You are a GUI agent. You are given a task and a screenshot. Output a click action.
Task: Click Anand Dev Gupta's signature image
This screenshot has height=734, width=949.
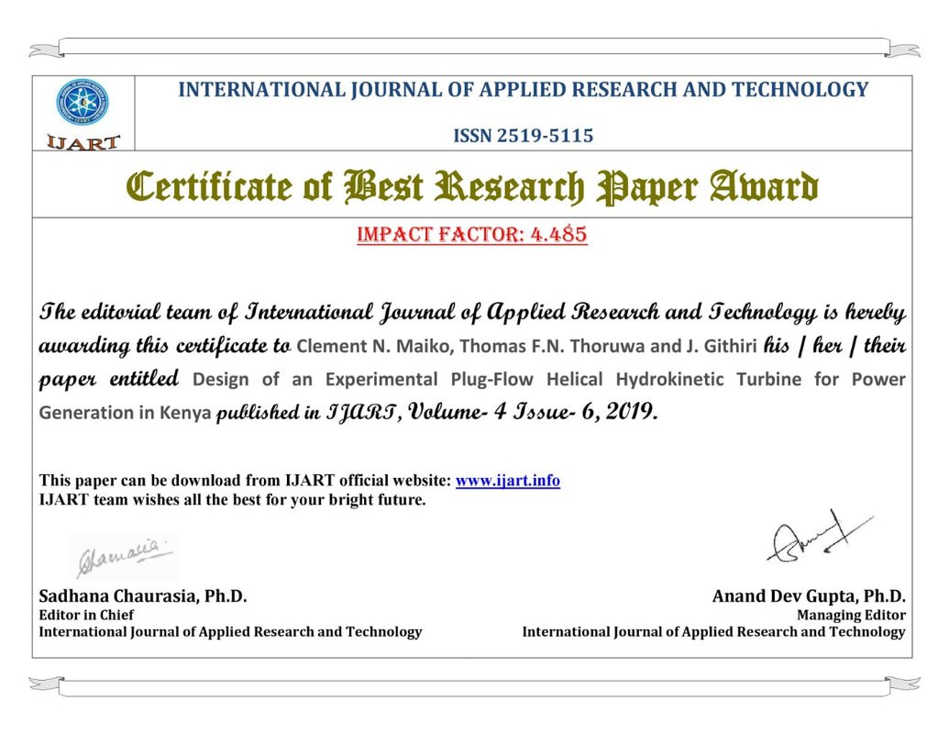pyautogui.click(x=820, y=537)
